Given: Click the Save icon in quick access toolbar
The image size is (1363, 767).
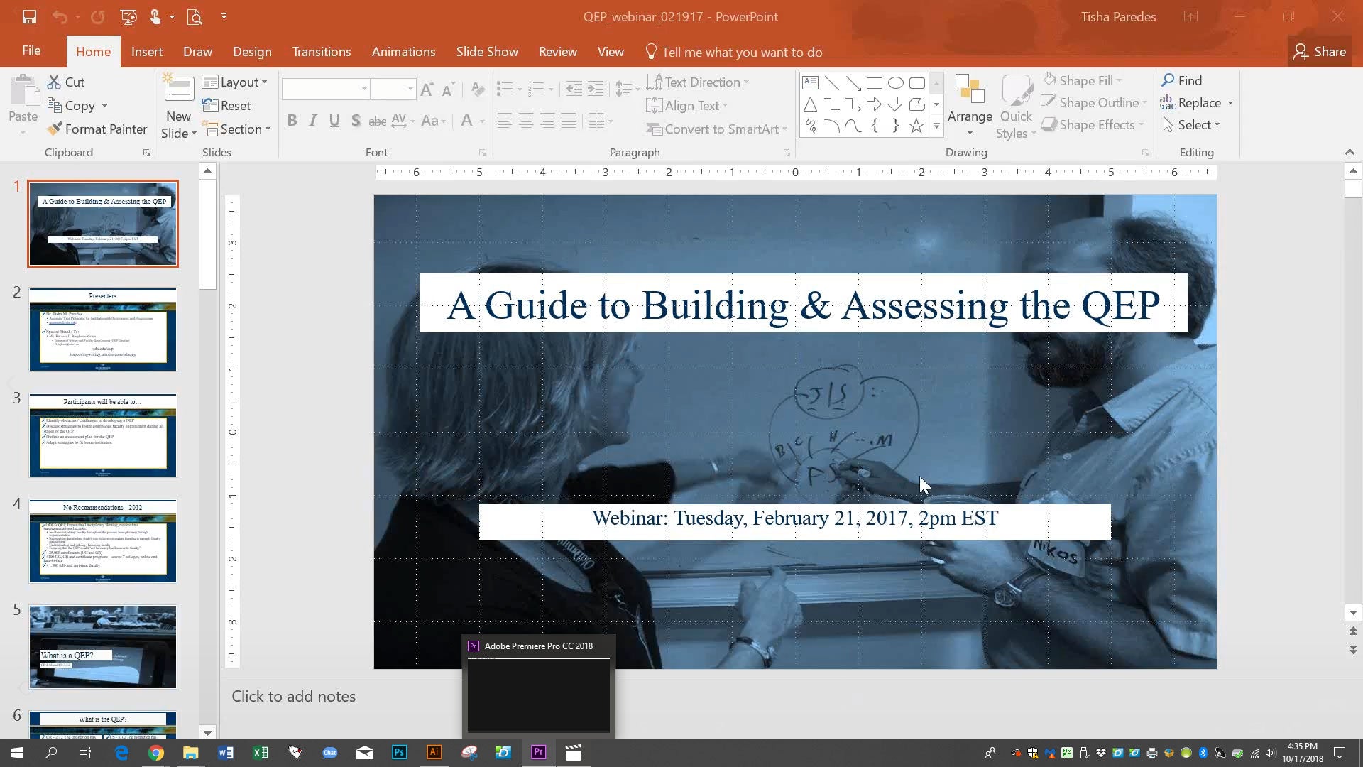Looking at the screenshot, I should click(x=29, y=16).
